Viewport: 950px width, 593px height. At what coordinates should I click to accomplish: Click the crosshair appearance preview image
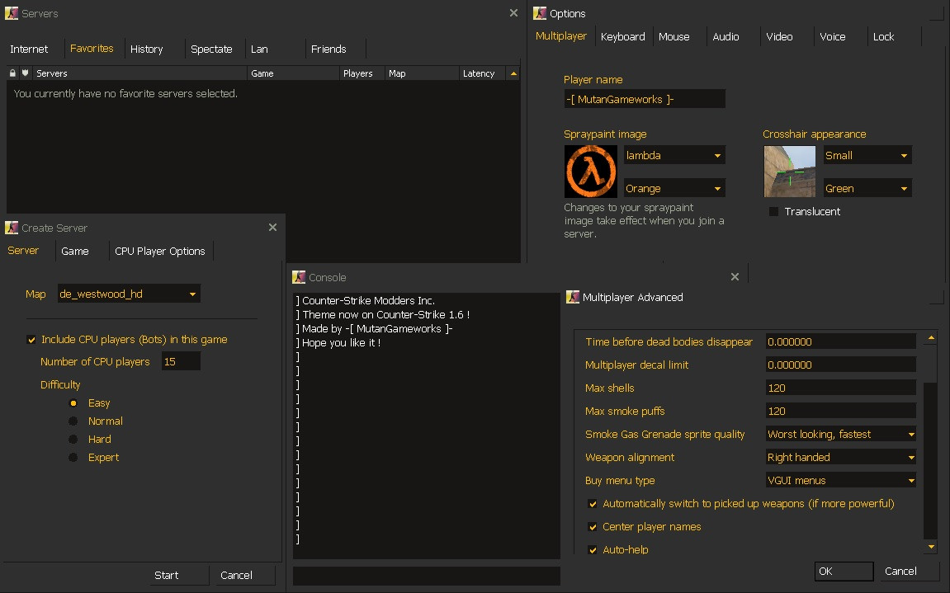(x=789, y=172)
